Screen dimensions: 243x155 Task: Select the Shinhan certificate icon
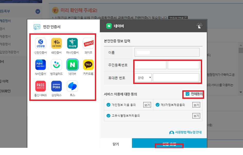(40, 43)
